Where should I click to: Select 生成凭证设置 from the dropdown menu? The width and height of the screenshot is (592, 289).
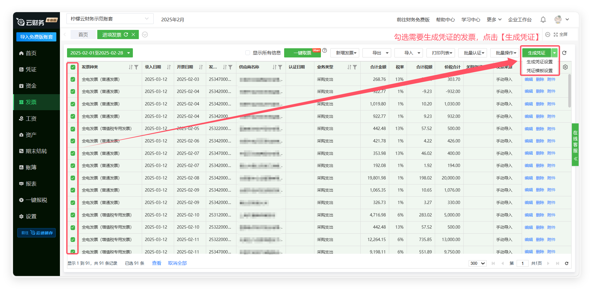coord(540,62)
